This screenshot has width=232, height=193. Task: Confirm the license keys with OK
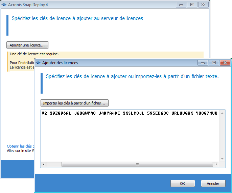183,184
